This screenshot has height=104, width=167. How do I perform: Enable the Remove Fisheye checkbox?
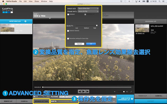[68, 31]
